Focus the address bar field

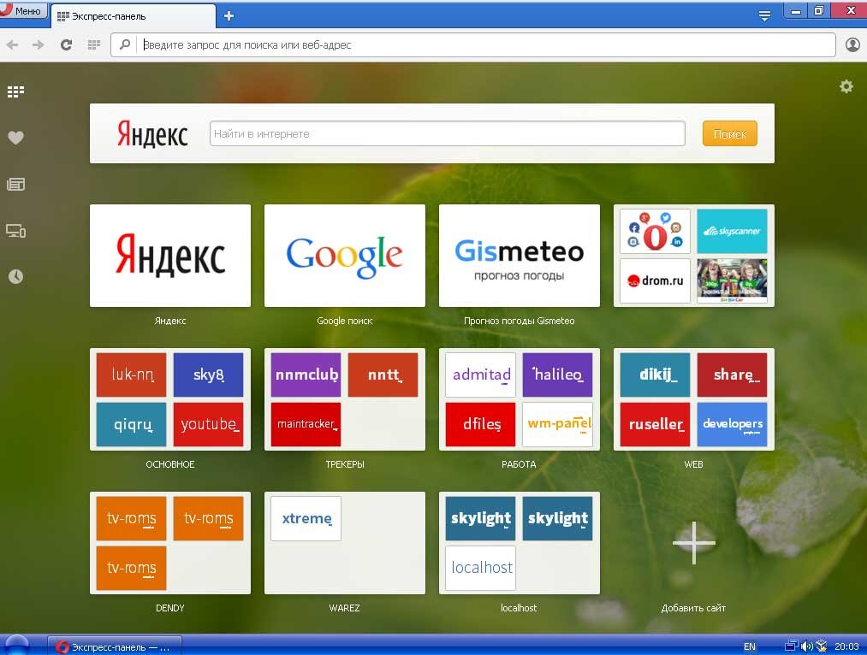click(x=472, y=44)
